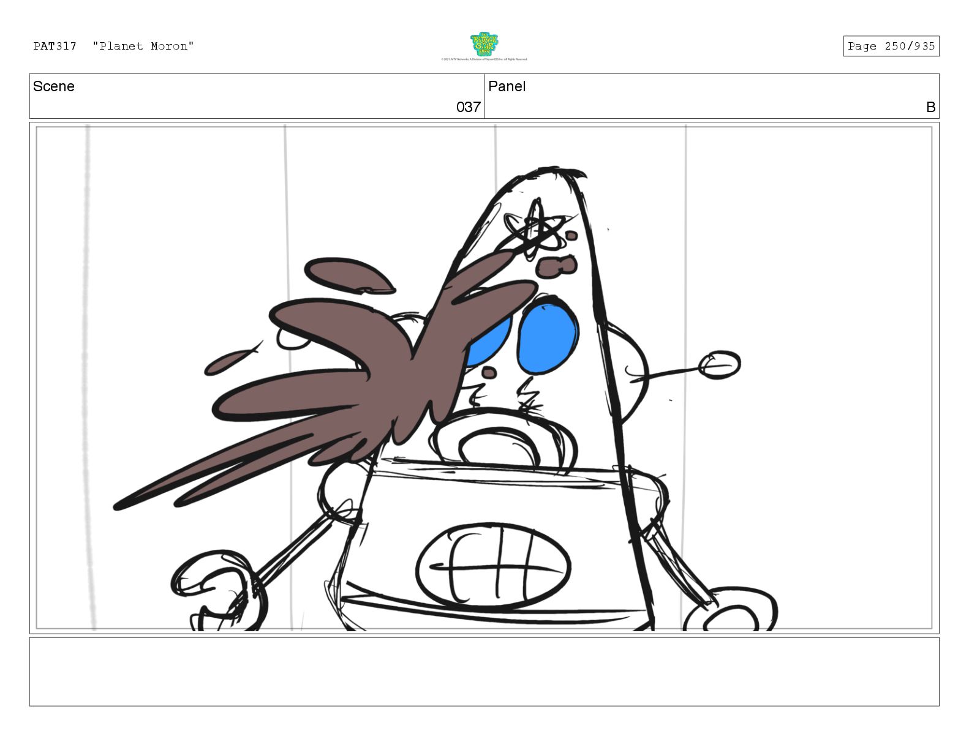The image size is (969, 750).
Task: Click the panel letter B
Action: [930, 107]
